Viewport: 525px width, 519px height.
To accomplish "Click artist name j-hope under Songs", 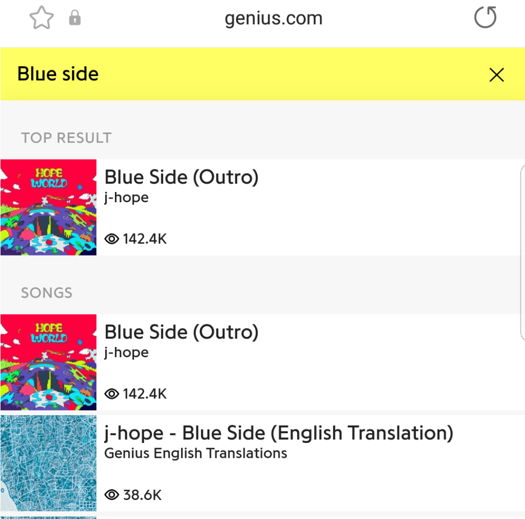I will [x=126, y=353].
